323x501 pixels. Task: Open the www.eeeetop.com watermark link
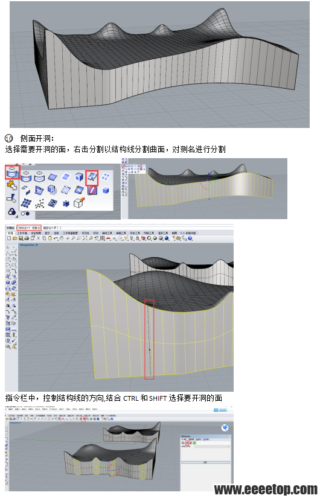[266, 490]
